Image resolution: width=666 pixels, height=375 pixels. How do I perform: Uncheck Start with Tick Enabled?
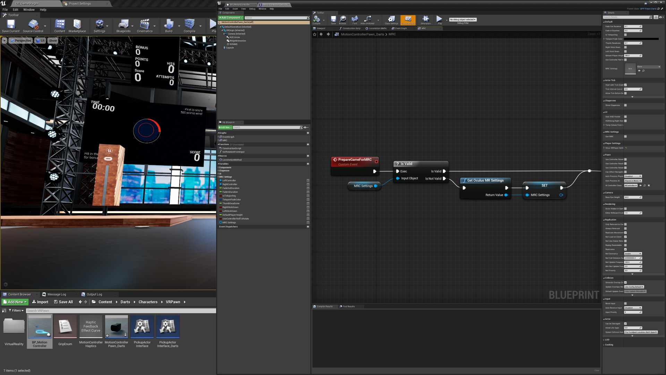[625, 85]
